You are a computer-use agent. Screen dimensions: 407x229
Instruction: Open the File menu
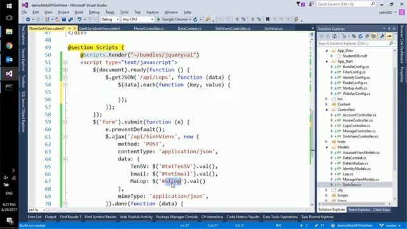[24, 12]
